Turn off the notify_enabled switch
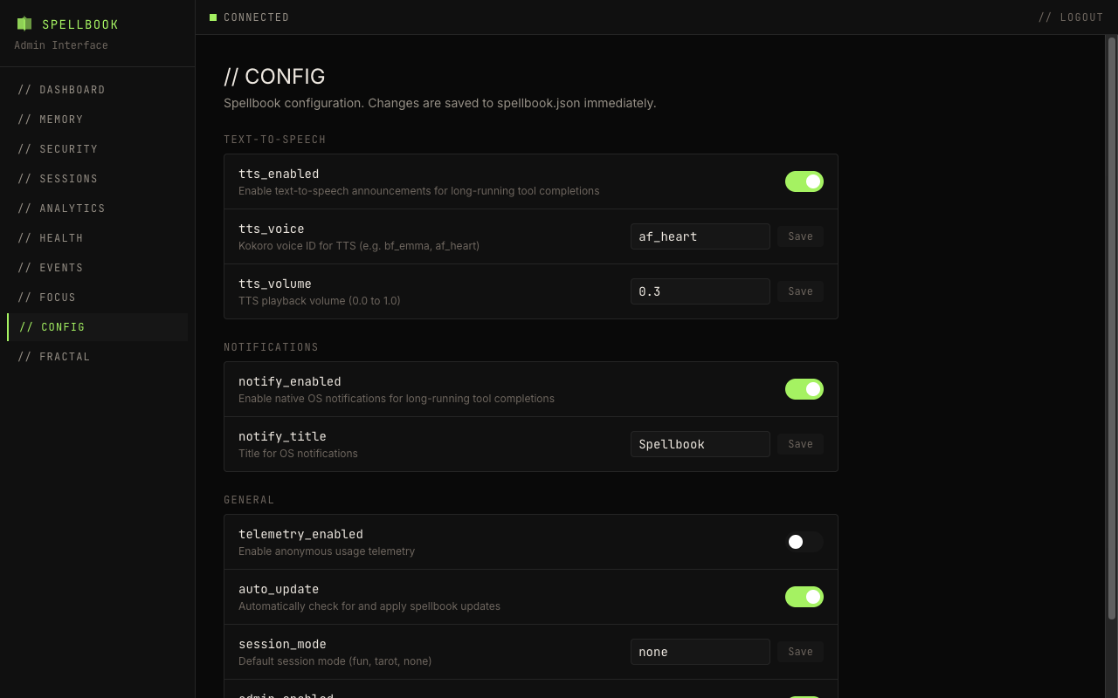 pyautogui.click(x=804, y=388)
